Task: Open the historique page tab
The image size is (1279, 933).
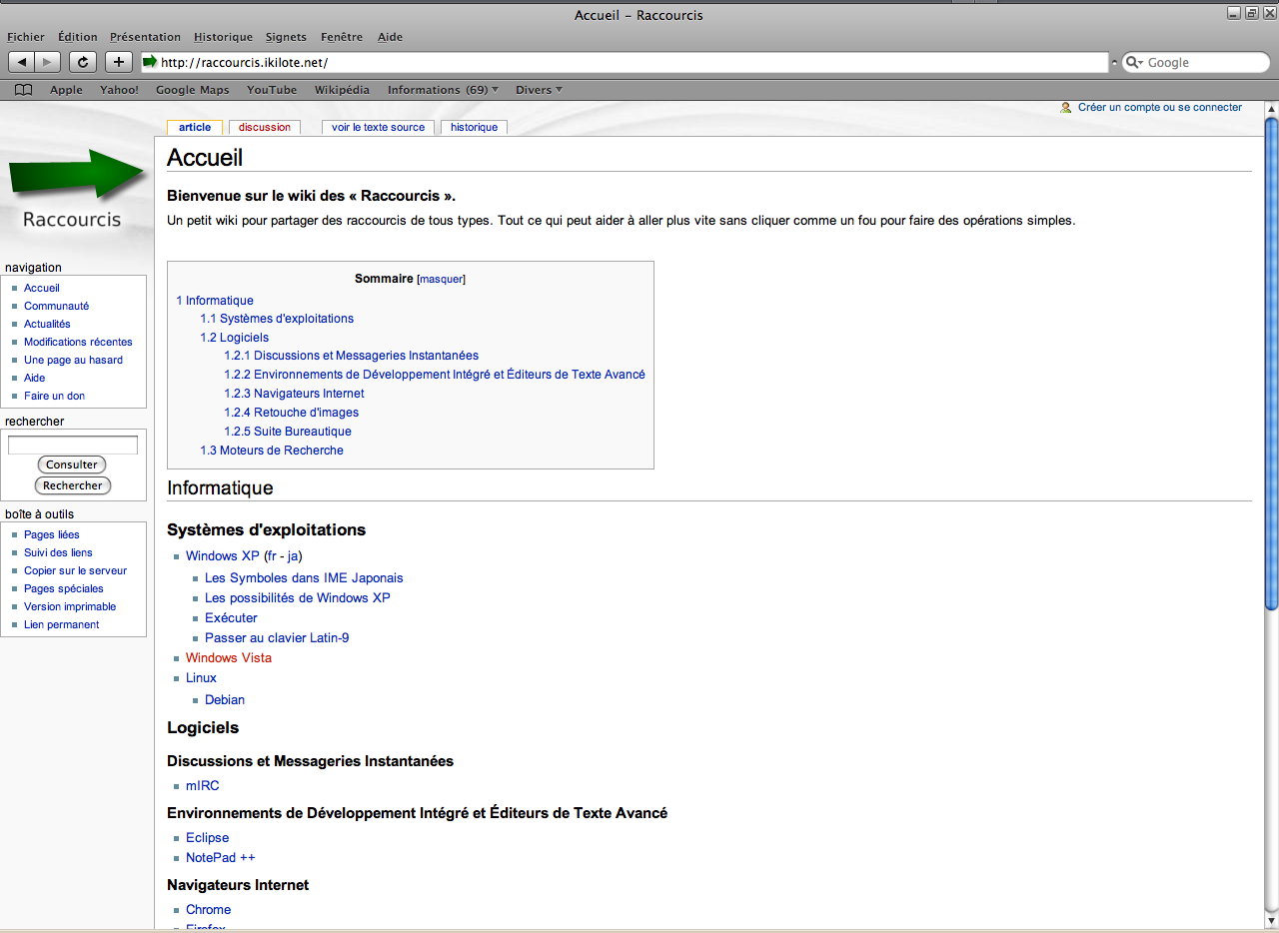Action: 474,128
